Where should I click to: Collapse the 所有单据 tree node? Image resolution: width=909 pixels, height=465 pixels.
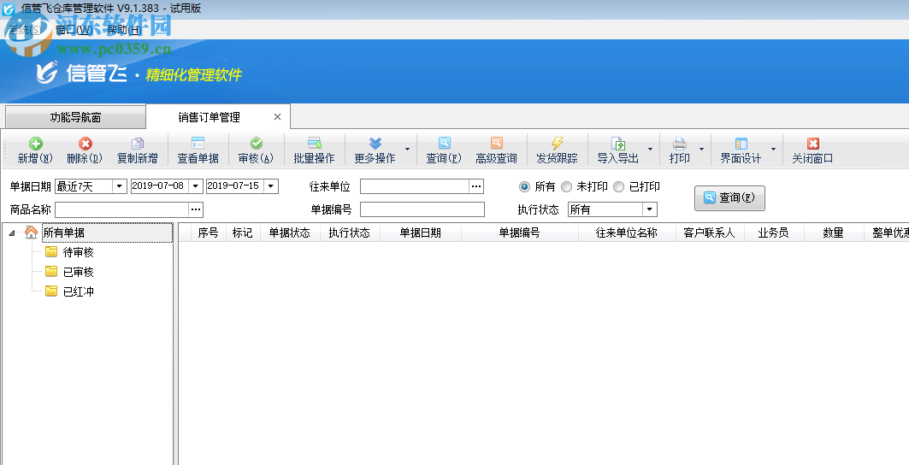click(12, 233)
